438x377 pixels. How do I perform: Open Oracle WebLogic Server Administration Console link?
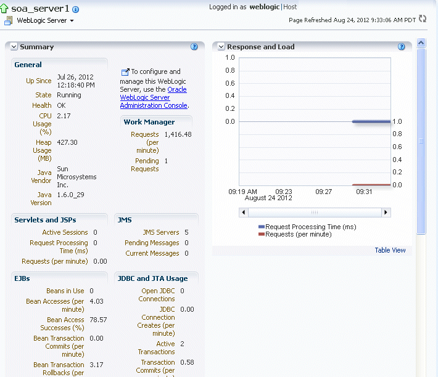click(153, 97)
